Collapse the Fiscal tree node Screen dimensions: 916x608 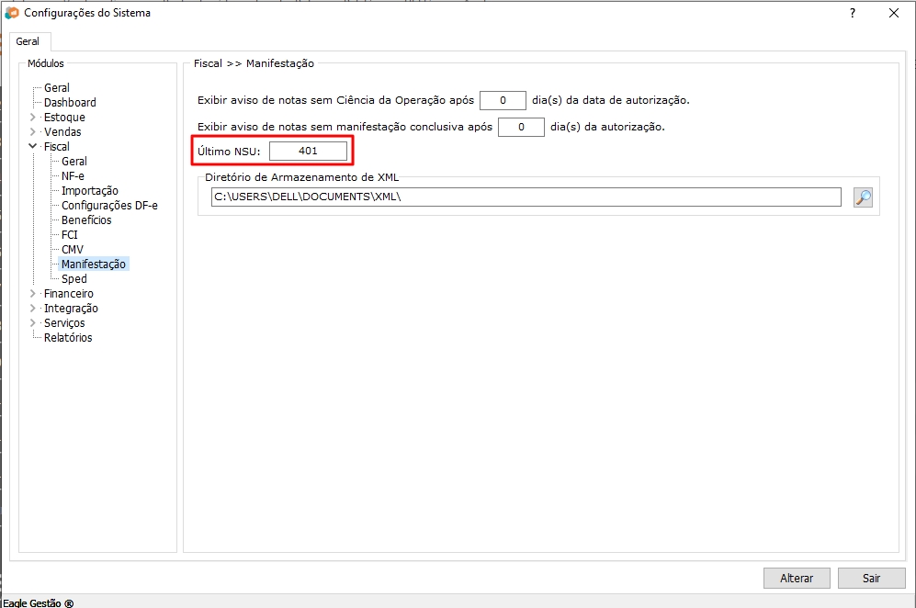coord(33,147)
